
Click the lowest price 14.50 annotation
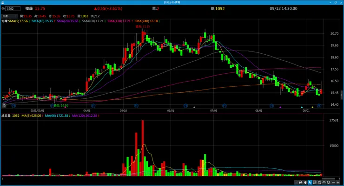[x=61, y=105]
